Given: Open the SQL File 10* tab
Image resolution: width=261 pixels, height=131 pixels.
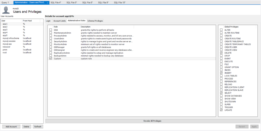Looking at the screenshot, I should (120, 2).
